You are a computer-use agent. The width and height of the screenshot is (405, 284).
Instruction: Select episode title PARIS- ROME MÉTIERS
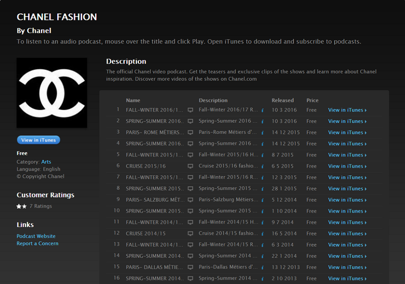[155, 133]
